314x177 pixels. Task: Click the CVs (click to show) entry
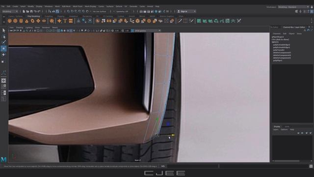tap(280, 39)
